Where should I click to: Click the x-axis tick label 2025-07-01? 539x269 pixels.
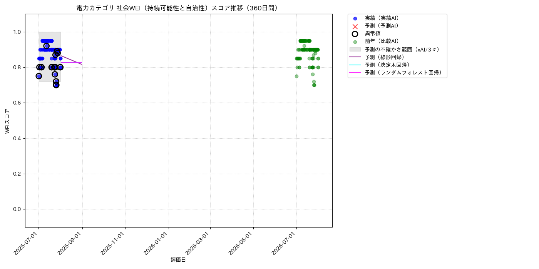27,243
